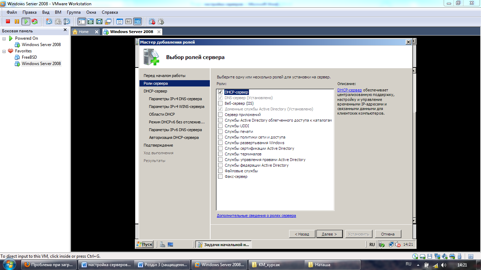Open the Справка menu
This screenshot has width=481, height=270.
[x=110, y=12]
